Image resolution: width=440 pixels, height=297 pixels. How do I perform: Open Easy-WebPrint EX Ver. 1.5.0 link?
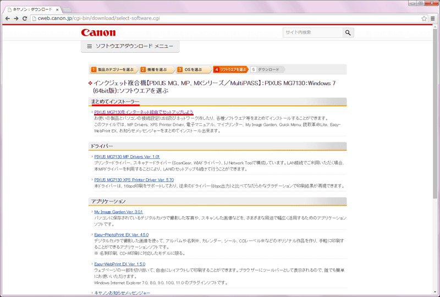click(120, 264)
